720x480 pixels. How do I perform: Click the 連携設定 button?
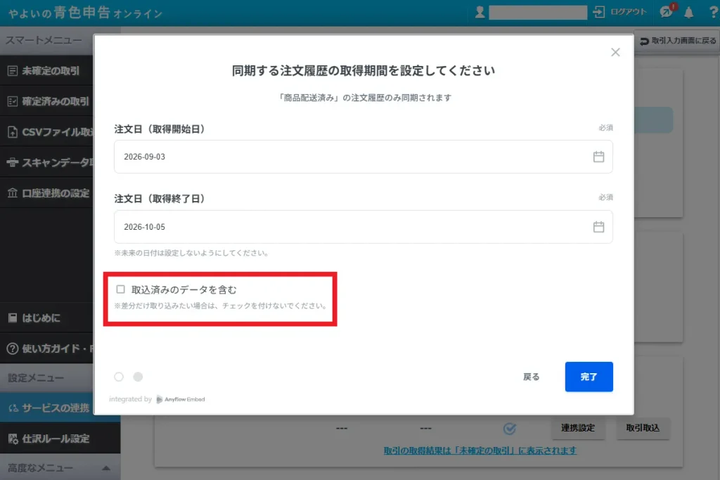click(578, 428)
